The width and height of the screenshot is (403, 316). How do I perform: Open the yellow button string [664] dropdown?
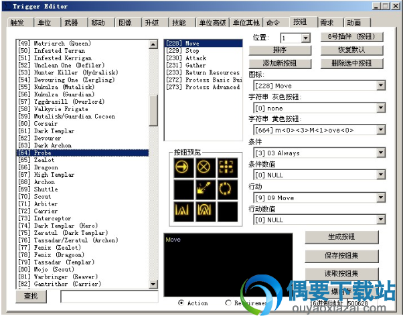click(x=381, y=130)
